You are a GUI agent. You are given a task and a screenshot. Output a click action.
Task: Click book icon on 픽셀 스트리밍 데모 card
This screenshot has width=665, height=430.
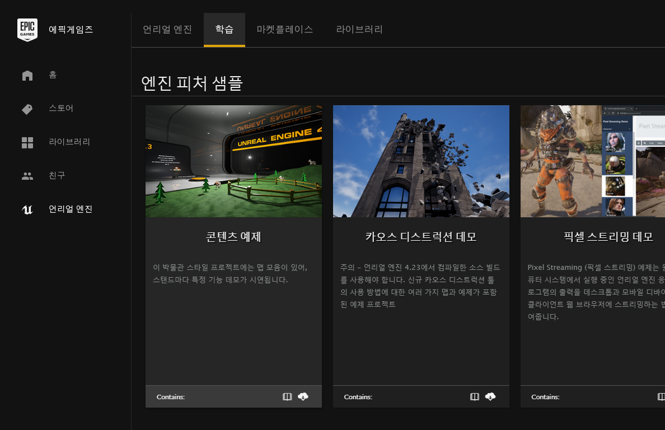[x=661, y=396]
